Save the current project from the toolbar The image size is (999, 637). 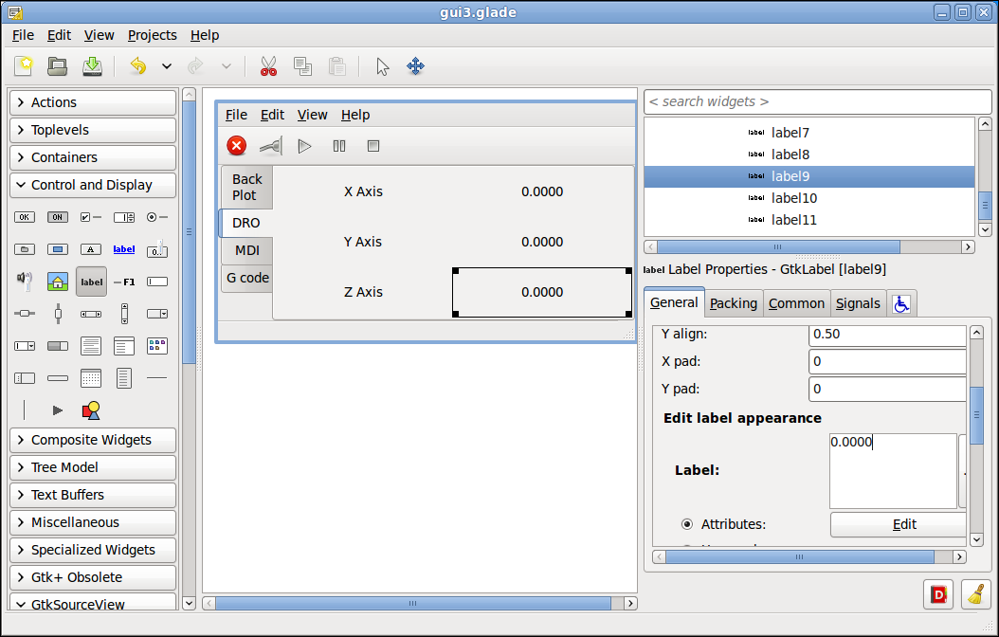pyautogui.click(x=92, y=65)
